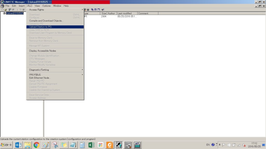This screenshot has height=149, width=266.
Task: Open the Insert menu
Action: (x=22, y=6)
